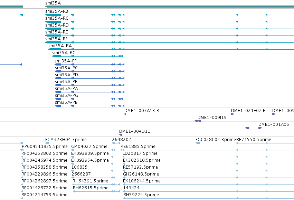Image resolution: width=294 pixels, height=200 pixels.
Task: Select the 2666287 alignment label
Action: 81,174
